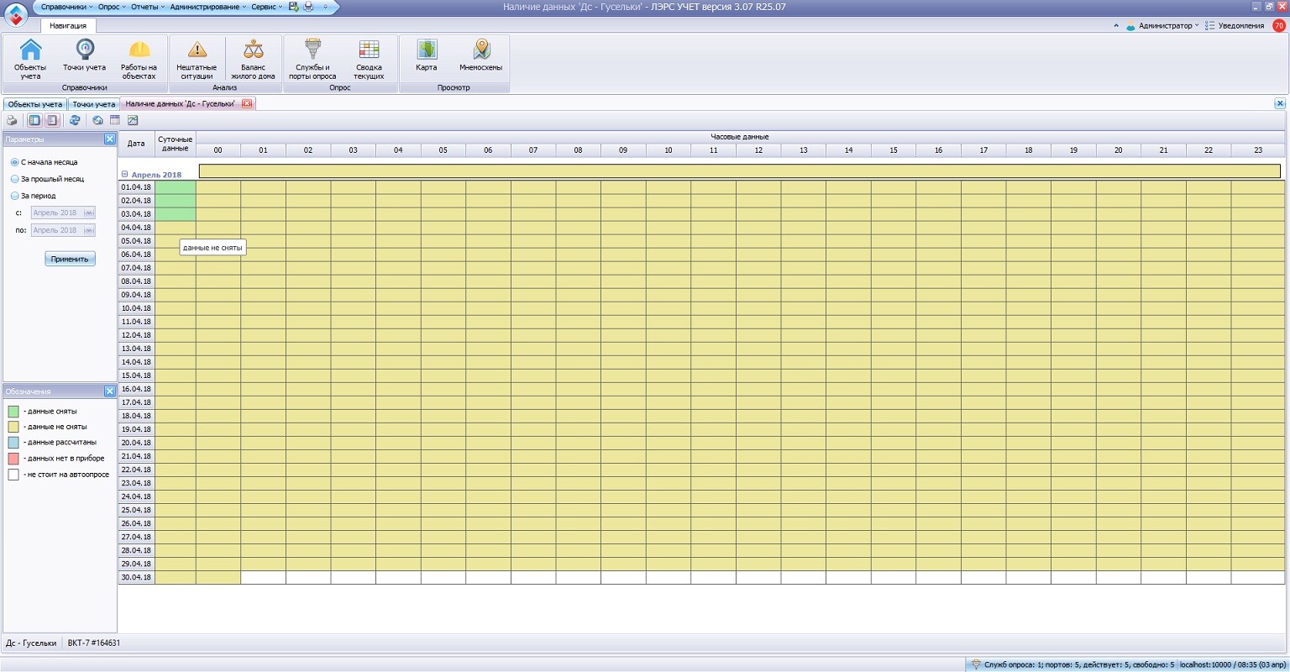The height and width of the screenshot is (672, 1290).
Task: Click the chart icon in toolbar
Action: 133,120
